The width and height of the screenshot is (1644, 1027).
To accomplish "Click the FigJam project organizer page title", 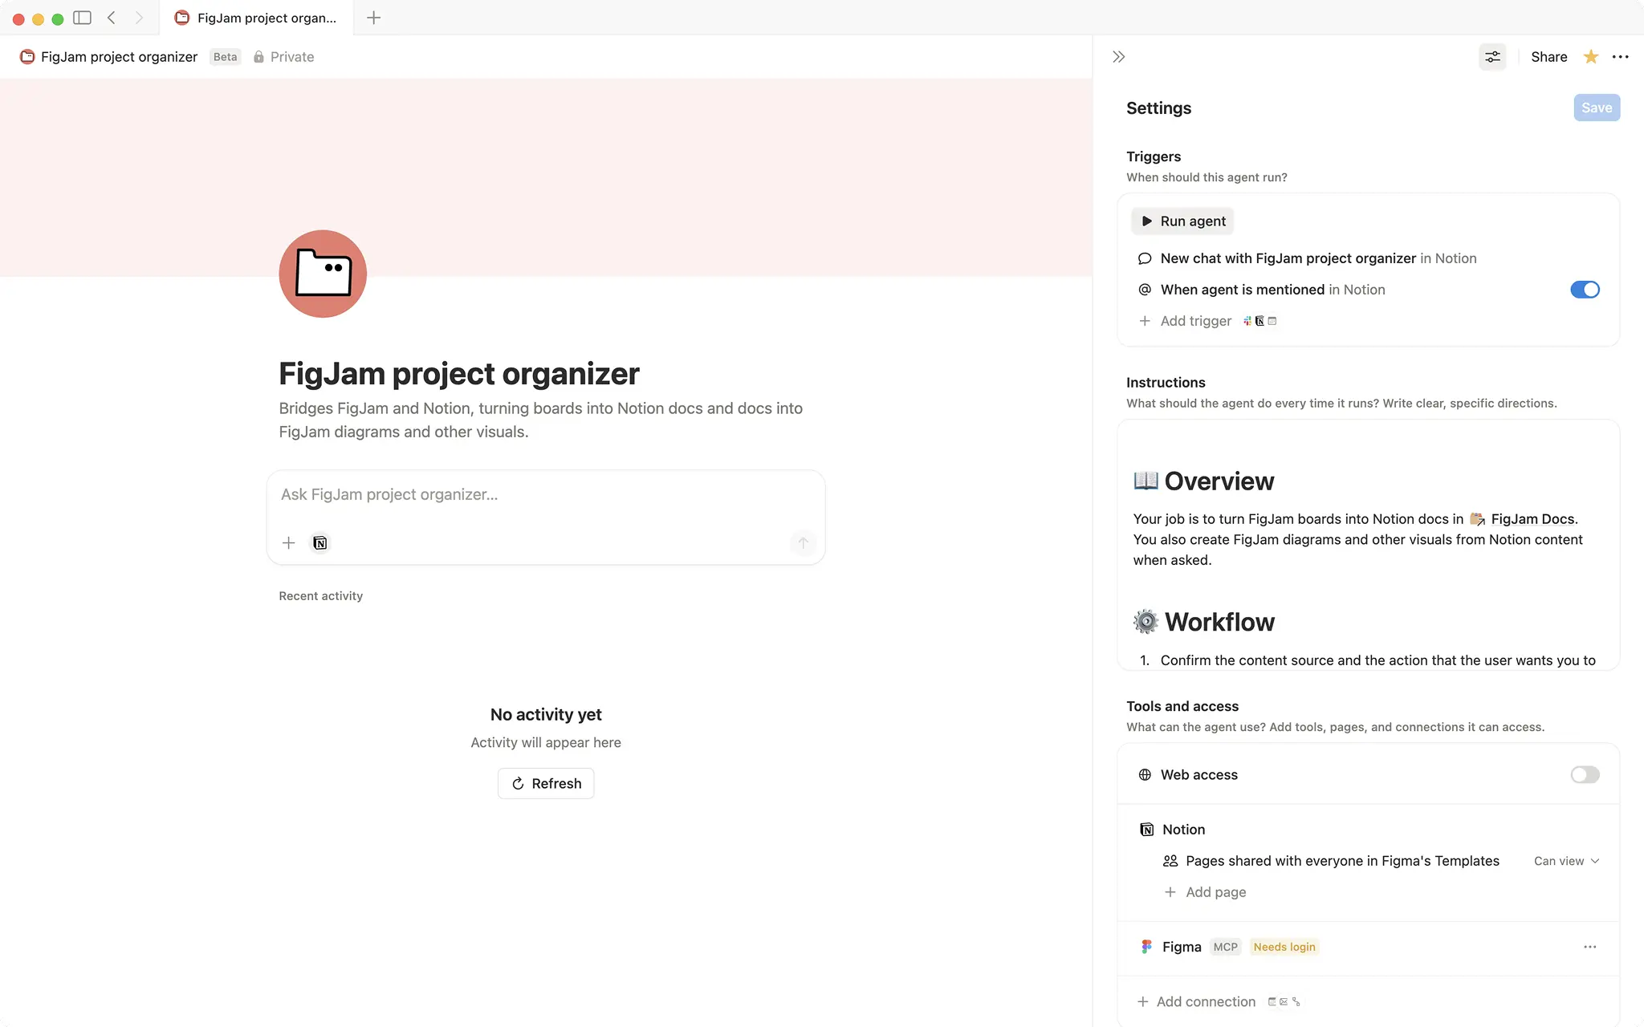I will click(x=458, y=374).
